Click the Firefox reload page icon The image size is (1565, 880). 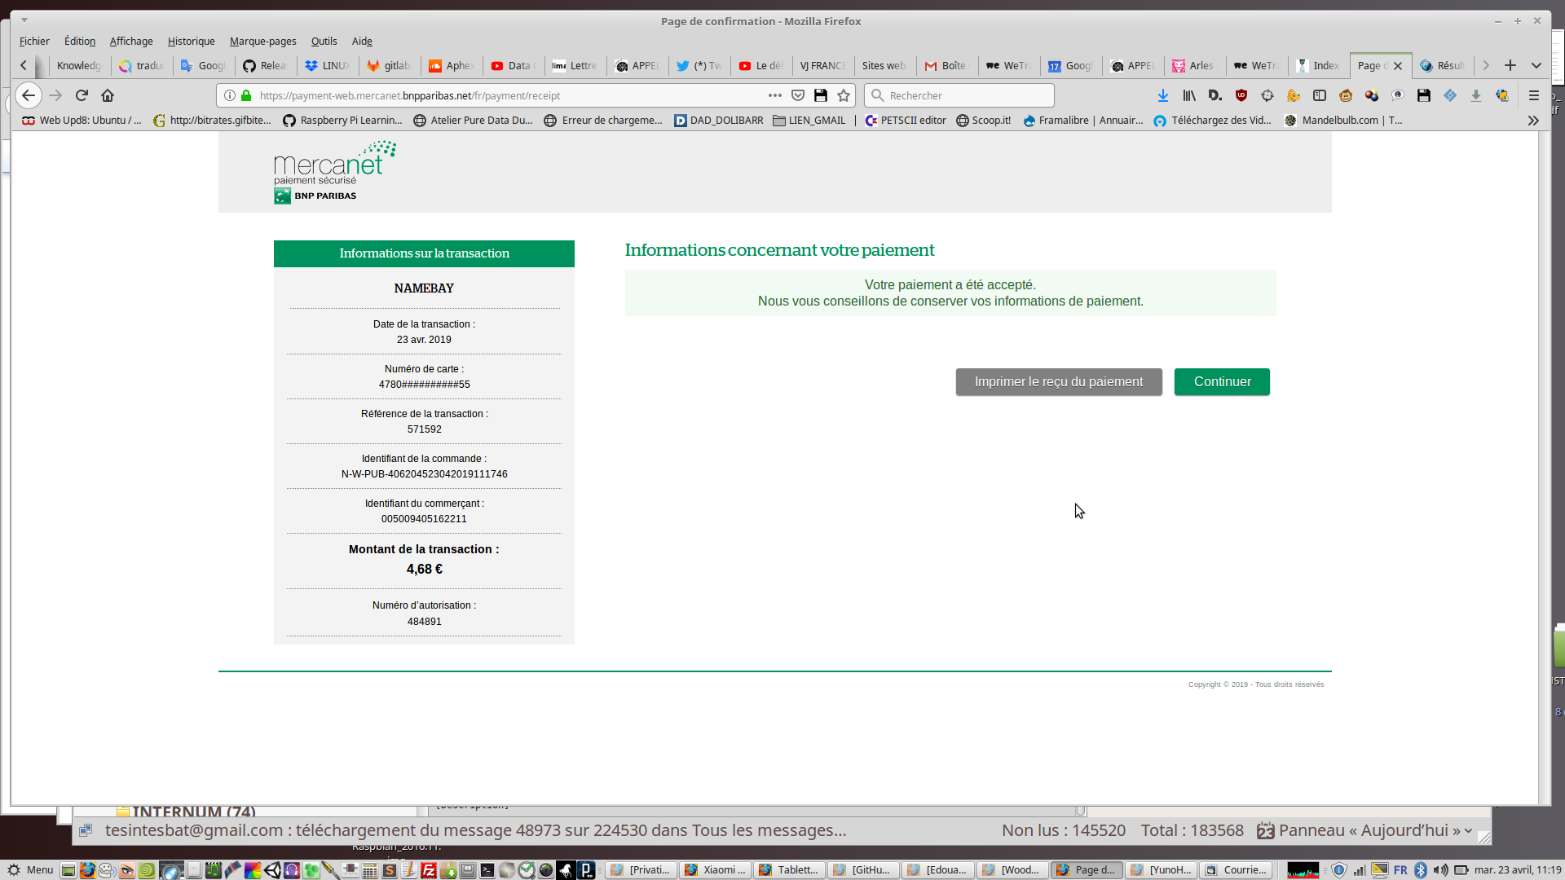(82, 95)
